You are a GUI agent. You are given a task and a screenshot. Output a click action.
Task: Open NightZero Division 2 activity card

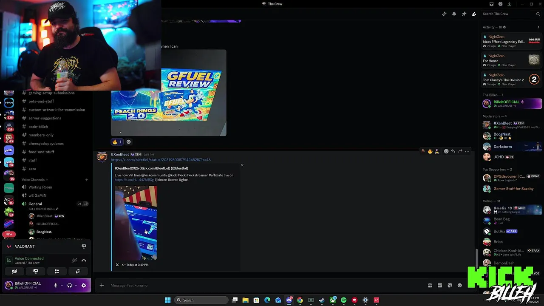click(x=511, y=79)
